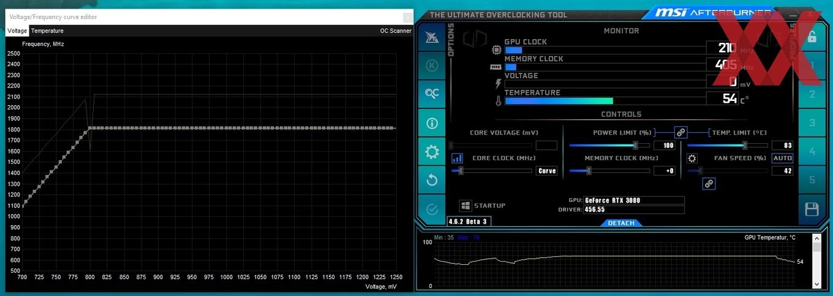Click the Power Limit slider handle

[635, 146]
